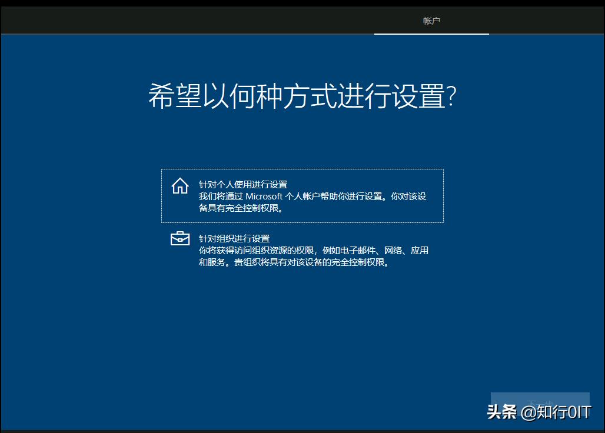Viewport: 605px width, 433px height.
Task: Click the personal-use icon above the organization option
Action: pyautogui.click(x=179, y=185)
